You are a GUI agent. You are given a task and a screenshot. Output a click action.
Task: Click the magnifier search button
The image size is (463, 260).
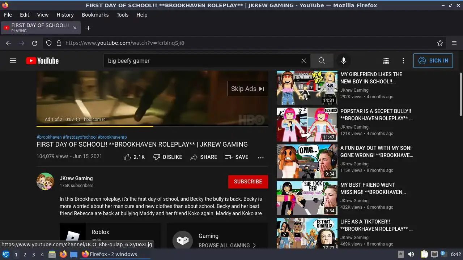(x=322, y=61)
